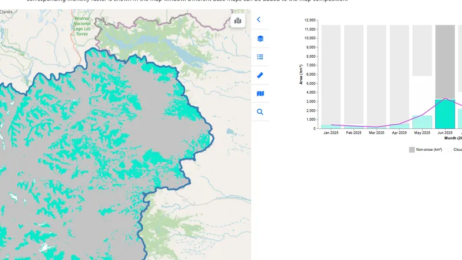Click the Apr 2025 x-axis label
462x260 pixels.
point(399,133)
